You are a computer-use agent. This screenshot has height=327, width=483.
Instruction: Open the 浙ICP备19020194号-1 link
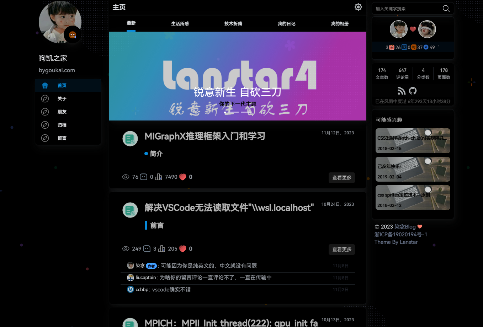(400, 235)
